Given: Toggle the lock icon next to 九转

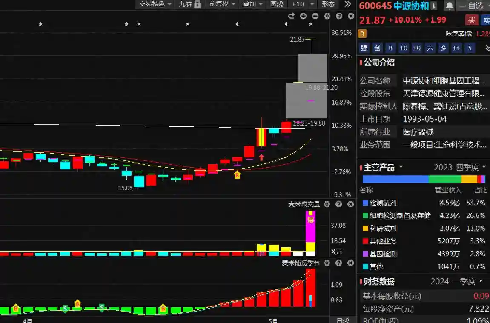Looking at the screenshot, I should point(198,4).
